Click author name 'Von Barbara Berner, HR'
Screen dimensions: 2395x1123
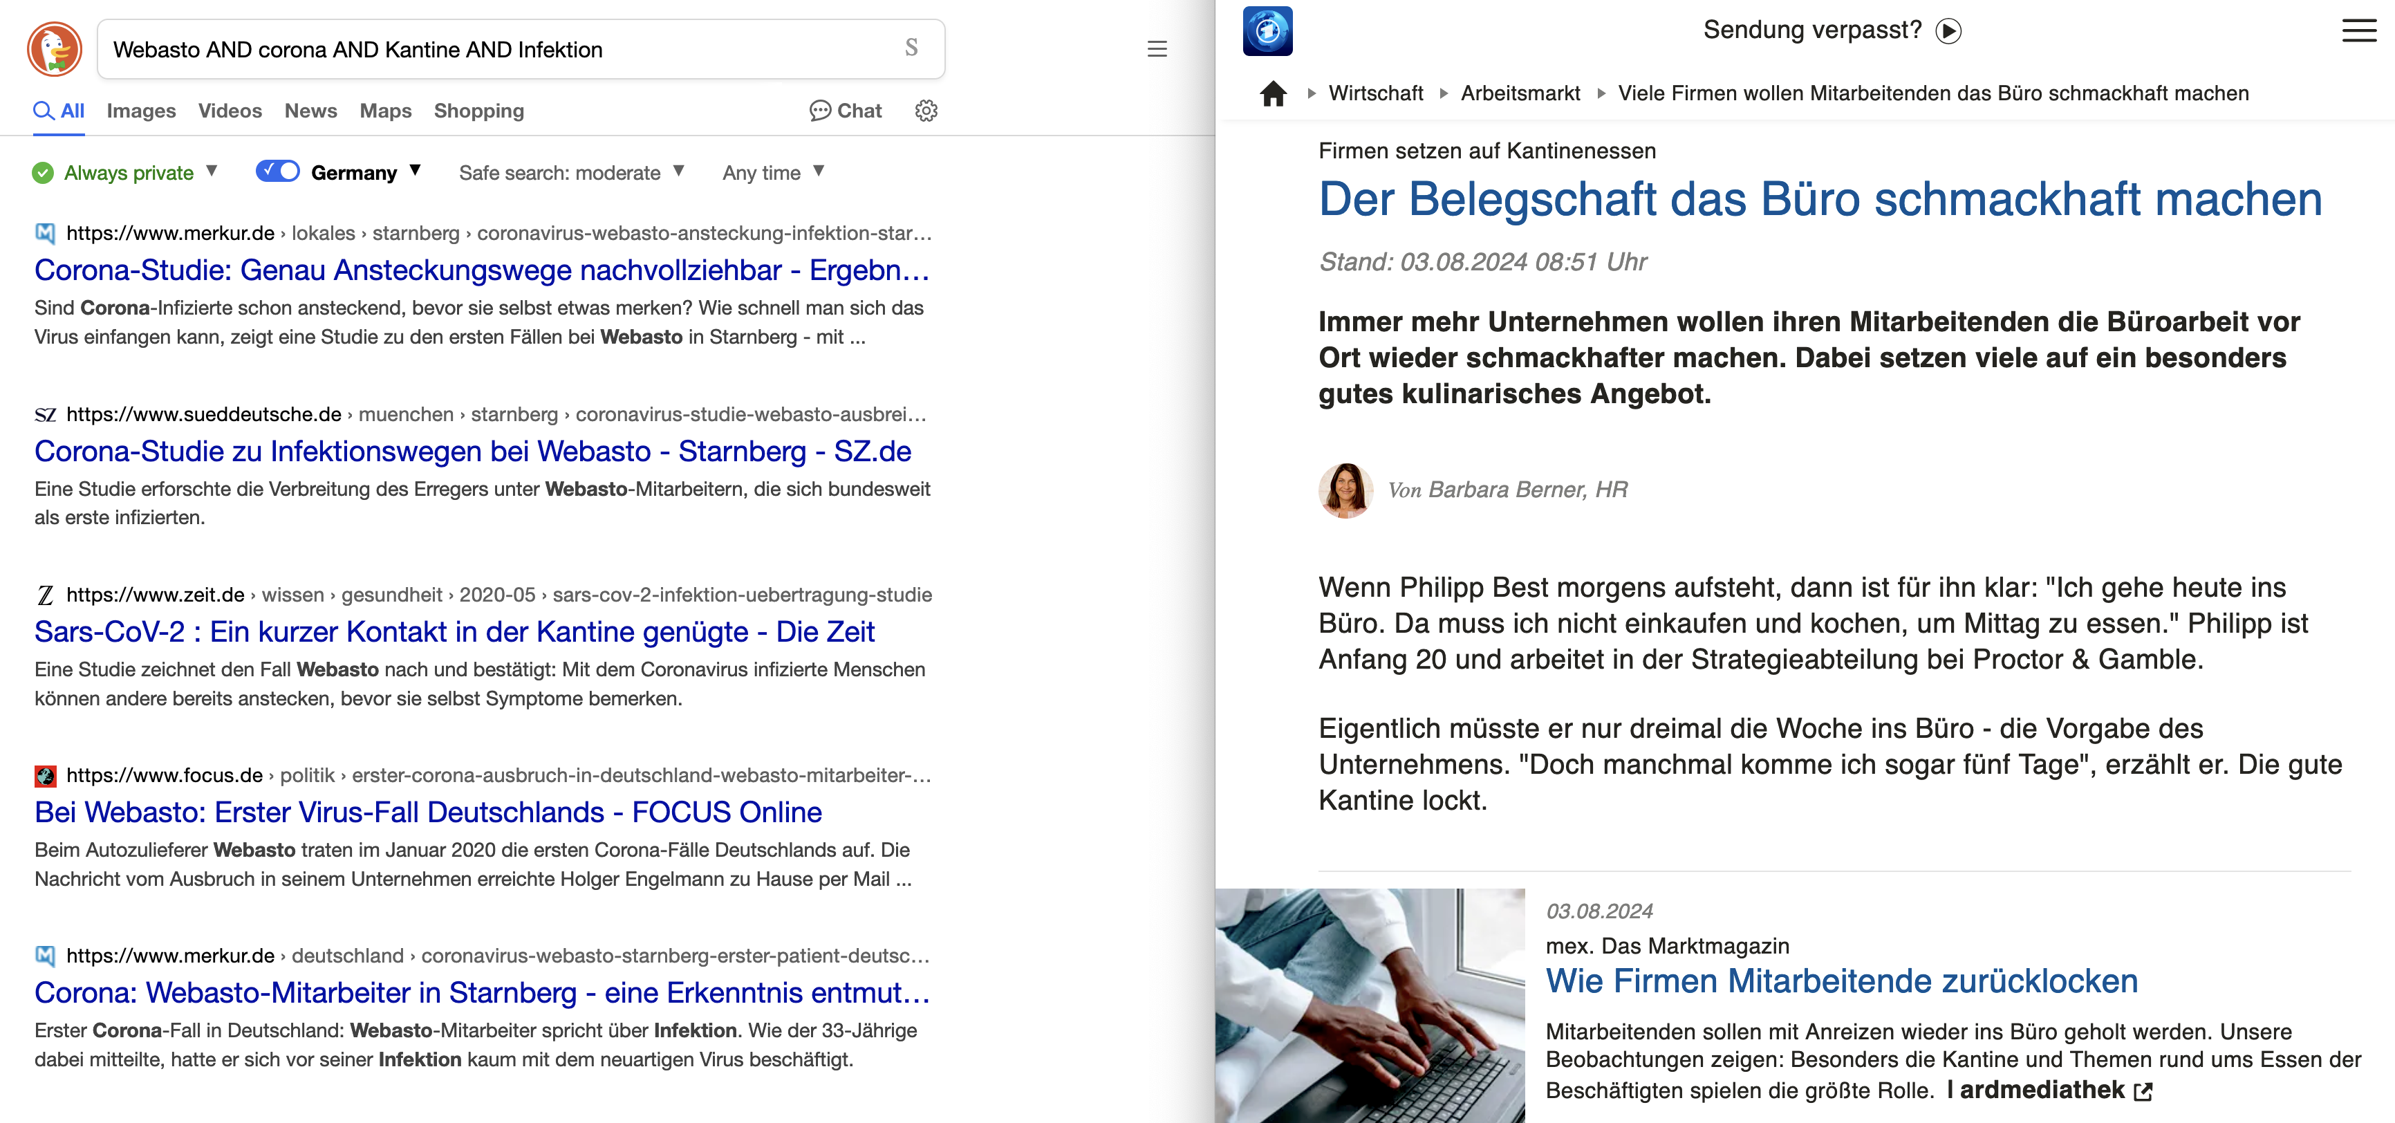click(1507, 490)
